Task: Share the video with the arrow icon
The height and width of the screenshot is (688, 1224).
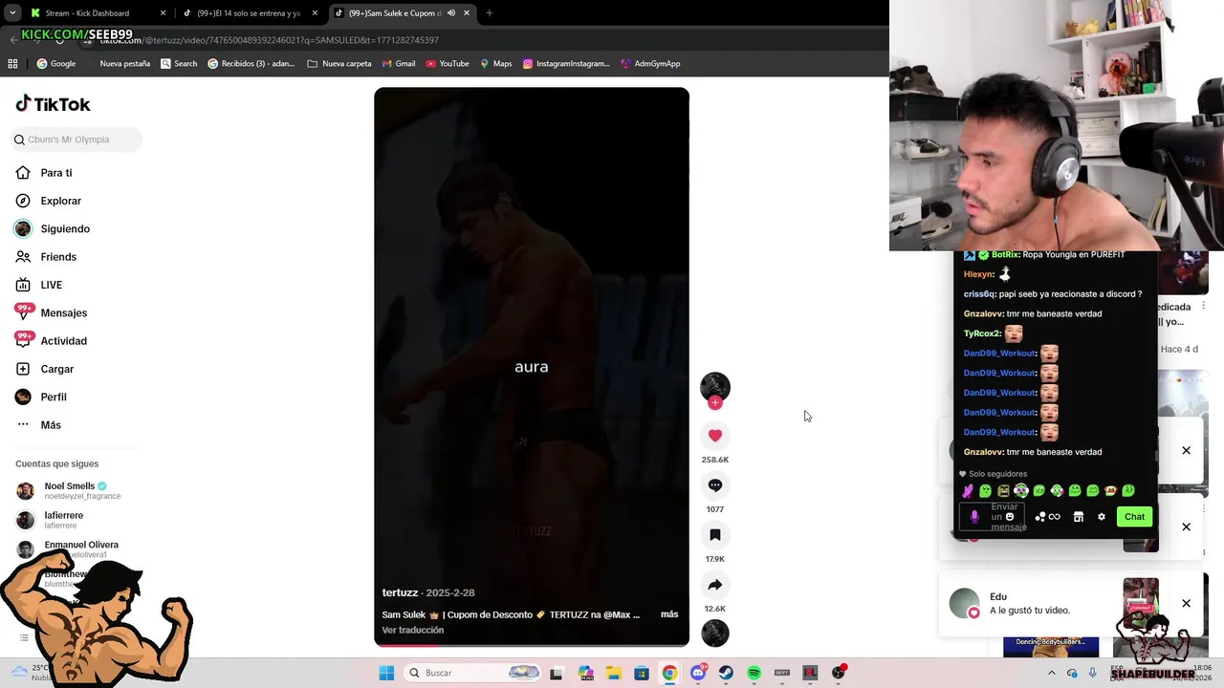Action: pos(715,585)
